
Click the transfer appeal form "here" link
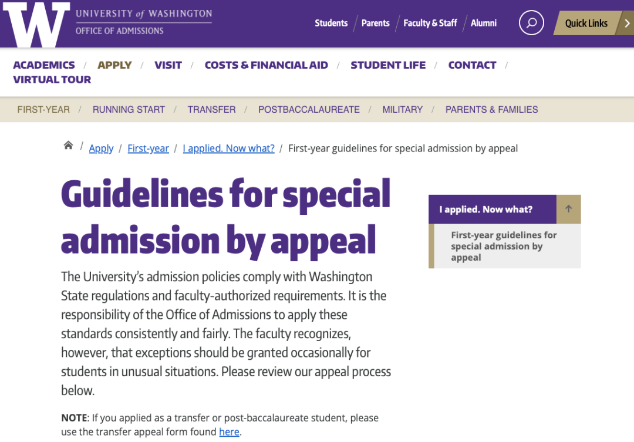(x=229, y=432)
